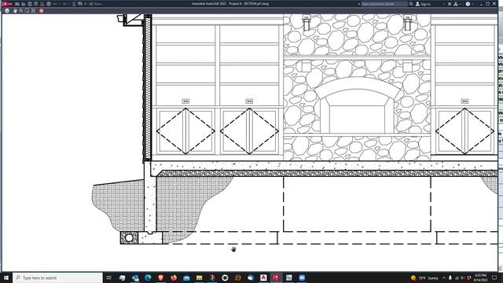Expand the Help dropdown arrow
This screenshot has width=503, height=283.
pyautogui.click(x=472, y=4)
